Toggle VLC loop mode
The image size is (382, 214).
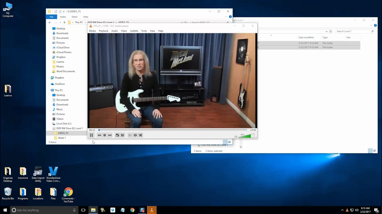click(x=135, y=135)
